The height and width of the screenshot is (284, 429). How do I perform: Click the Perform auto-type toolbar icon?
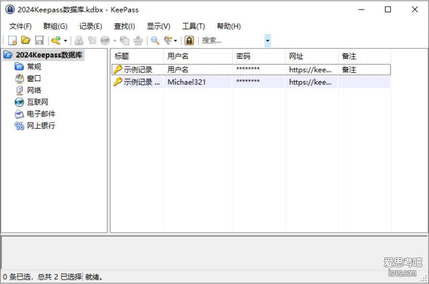138,40
